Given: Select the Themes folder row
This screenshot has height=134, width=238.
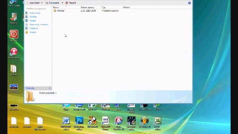Looking at the screenshot, I should point(86,11).
